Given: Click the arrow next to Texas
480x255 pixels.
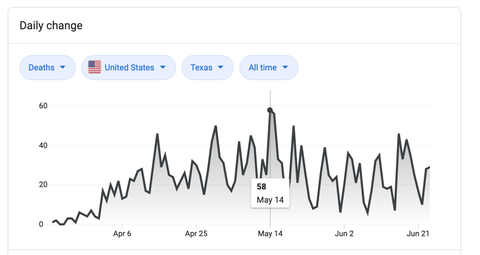Looking at the screenshot, I should coord(220,67).
